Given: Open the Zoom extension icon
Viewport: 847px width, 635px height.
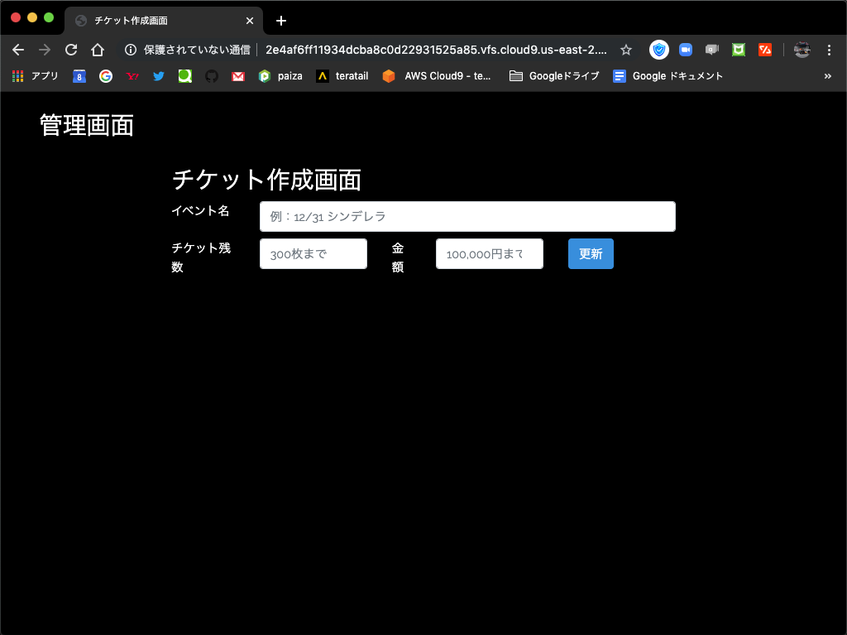Looking at the screenshot, I should [686, 50].
